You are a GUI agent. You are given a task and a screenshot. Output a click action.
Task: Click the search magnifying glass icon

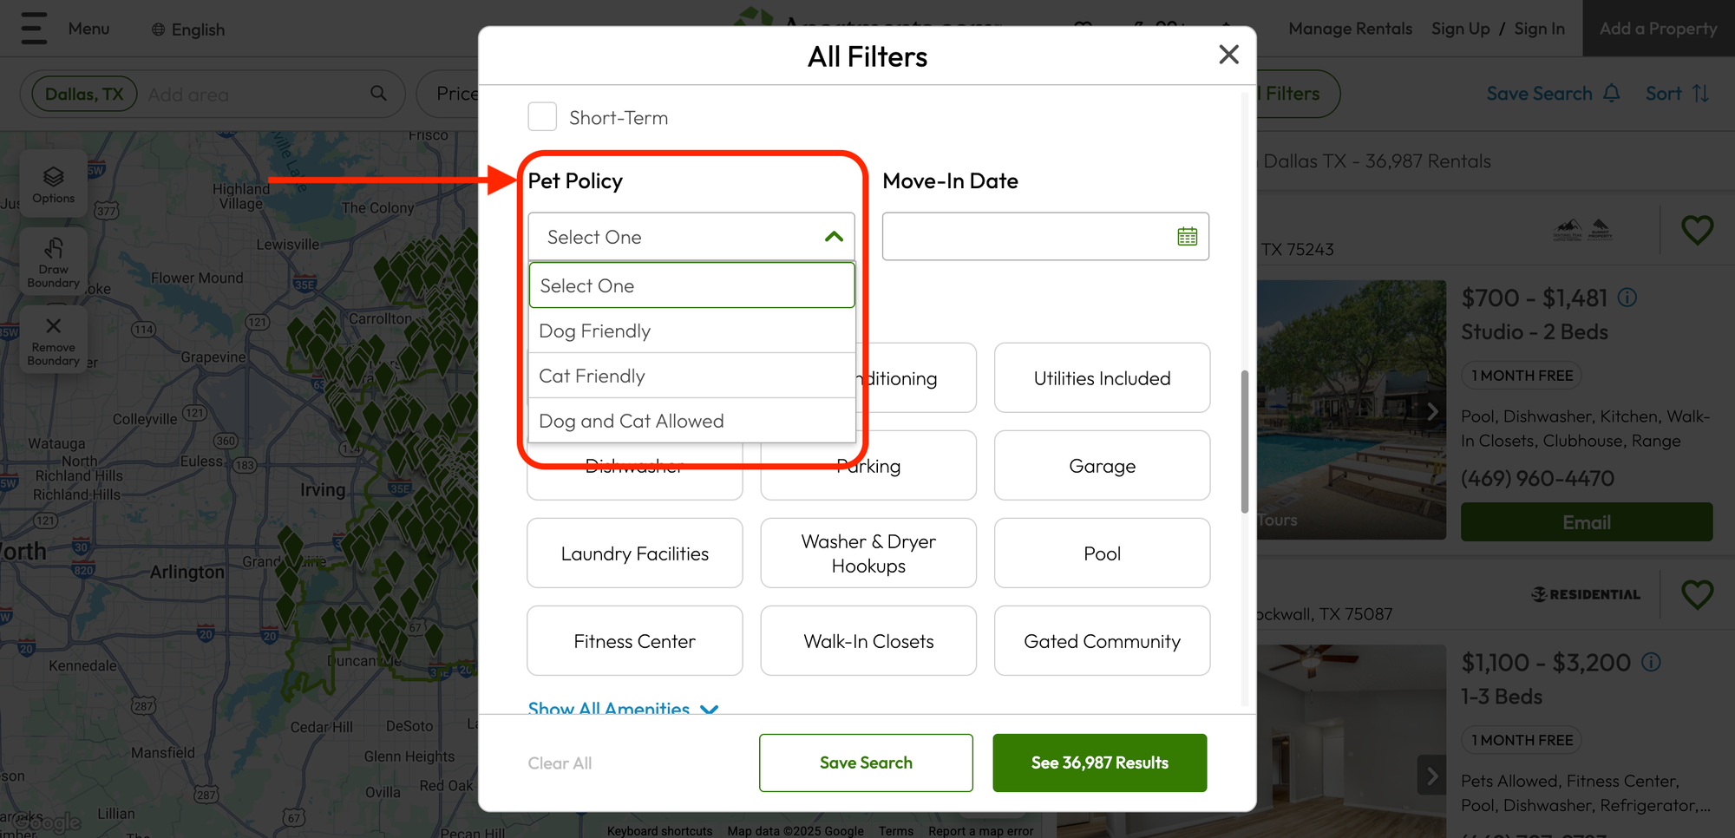click(378, 93)
